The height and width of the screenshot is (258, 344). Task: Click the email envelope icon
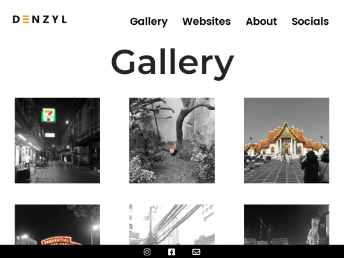[x=196, y=252]
